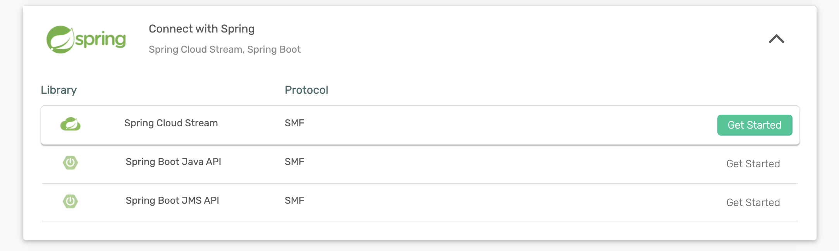The width and height of the screenshot is (839, 251).
Task: Click the Spring Boot icon beside Java API
Action: pyautogui.click(x=71, y=162)
